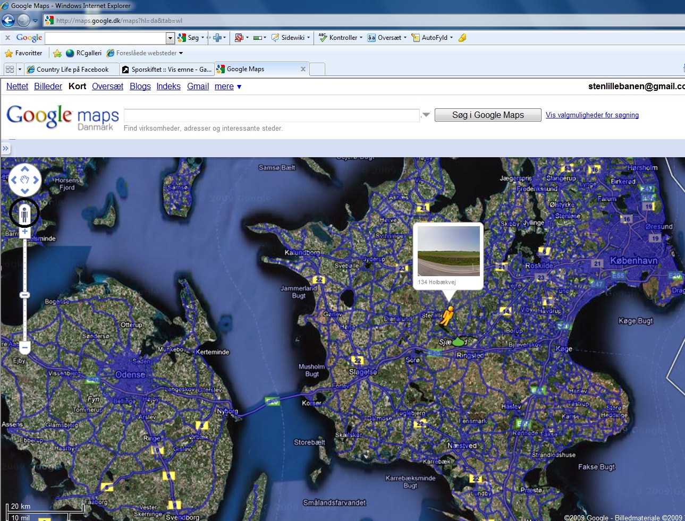Open Vis valgmuligheder for søgning link

592,115
